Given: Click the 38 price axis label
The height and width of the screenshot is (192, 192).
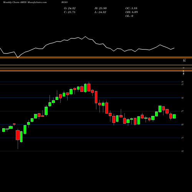Looking at the screenshot, I should [x=182, y=82].
